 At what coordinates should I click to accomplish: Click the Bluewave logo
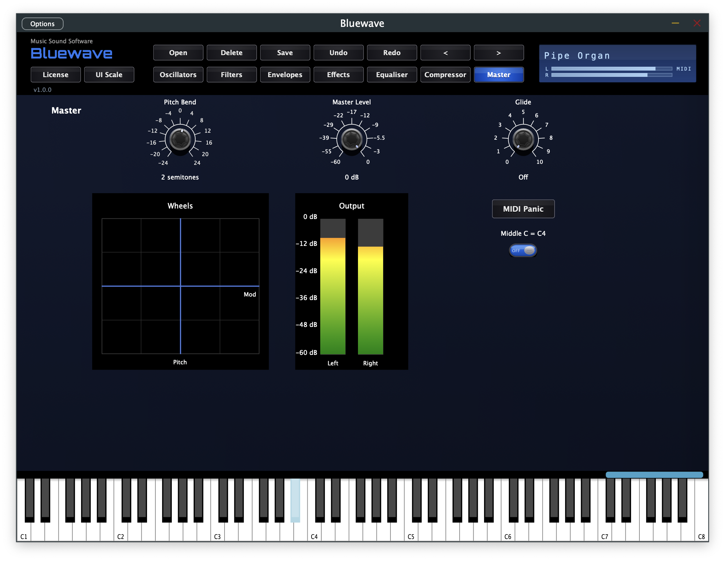[x=72, y=53]
